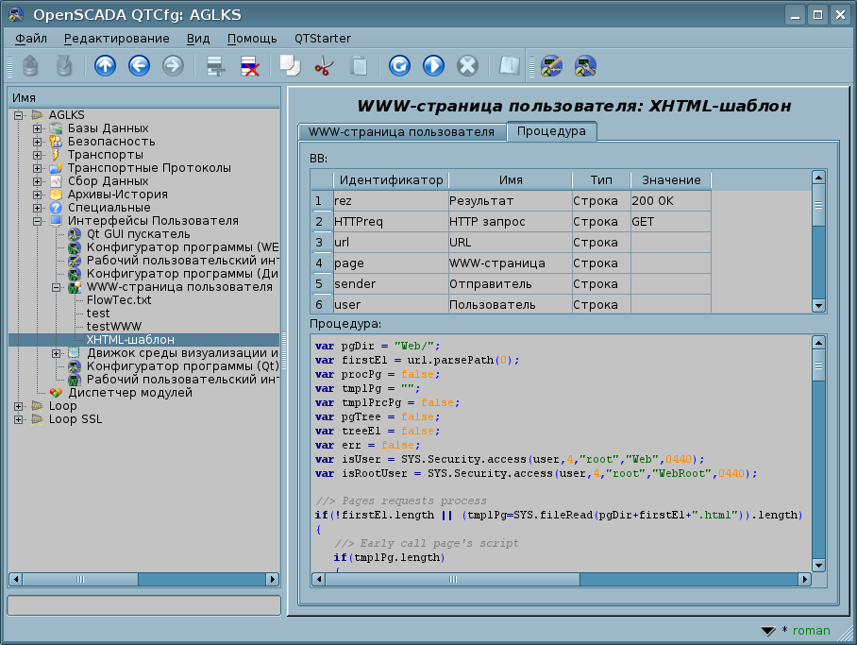The width and height of the screenshot is (857, 645).
Task: Open the QTStarter menu
Action: pos(322,39)
